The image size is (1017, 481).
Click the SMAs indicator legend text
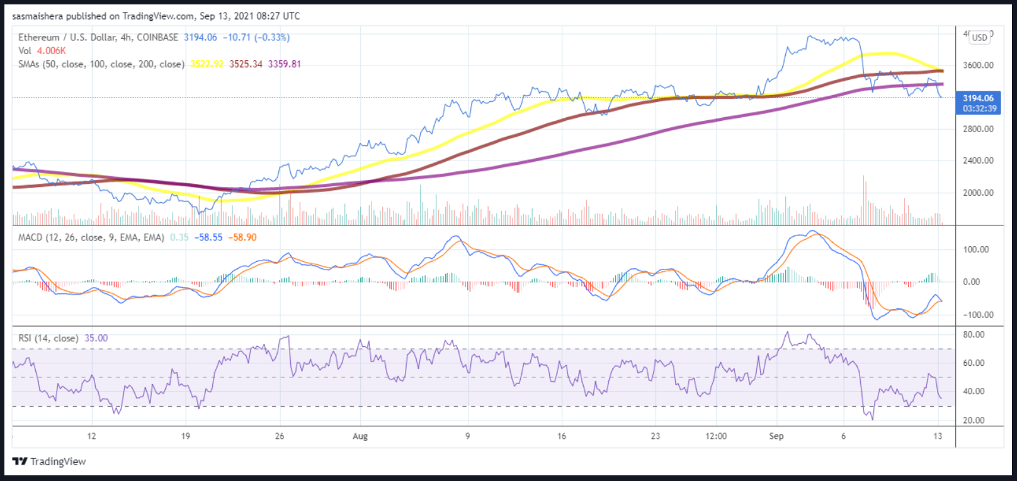(101, 64)
